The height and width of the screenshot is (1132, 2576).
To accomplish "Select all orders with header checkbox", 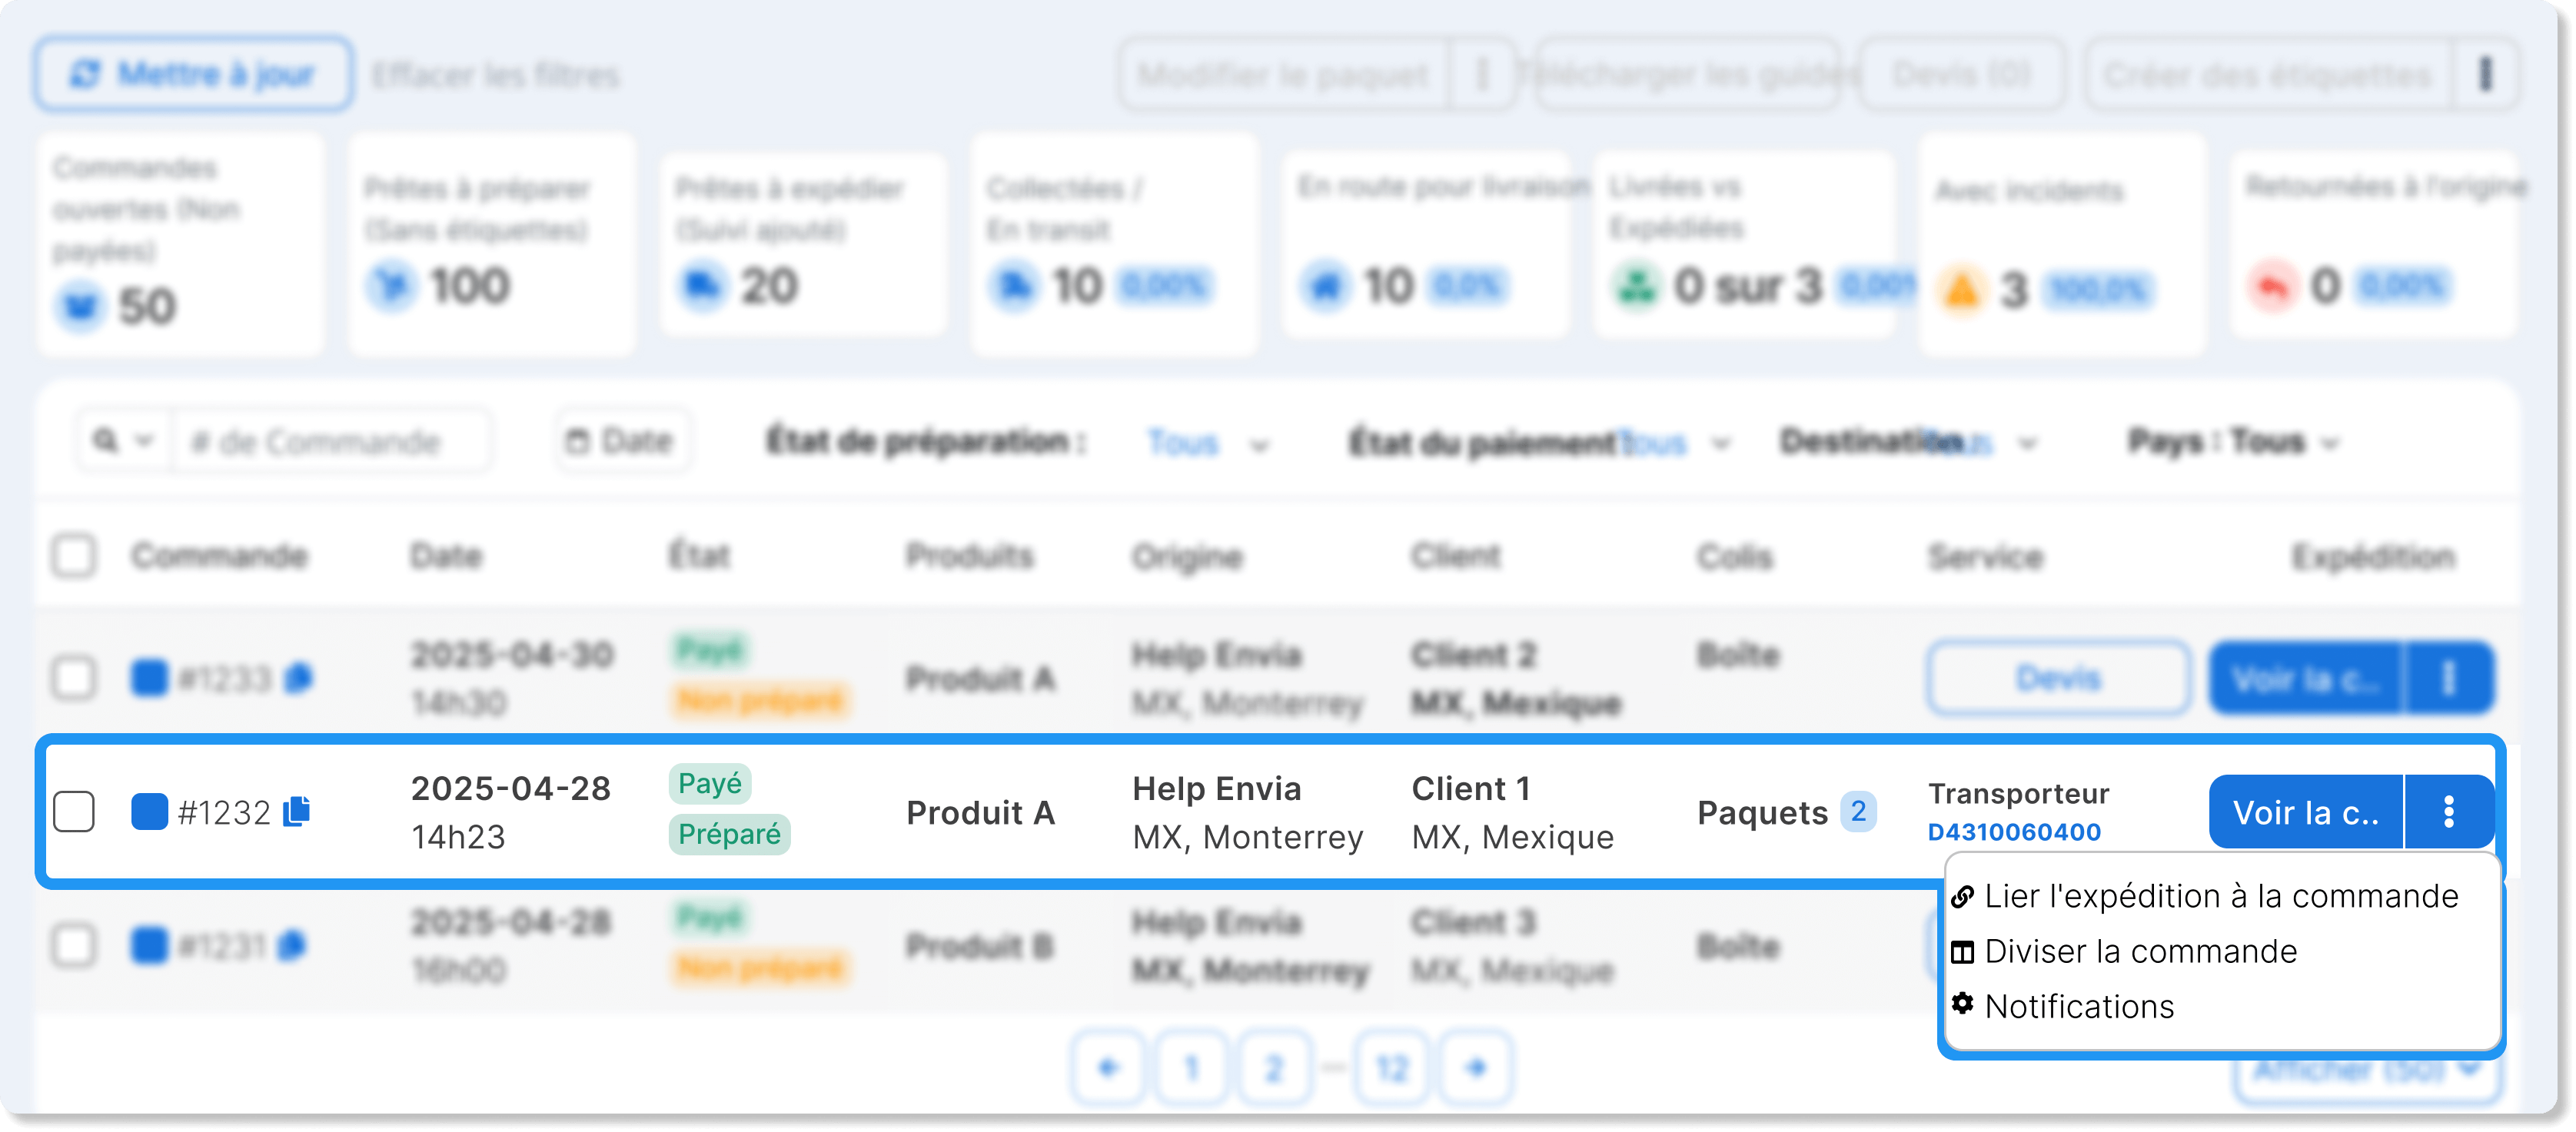I will [74, 555].
